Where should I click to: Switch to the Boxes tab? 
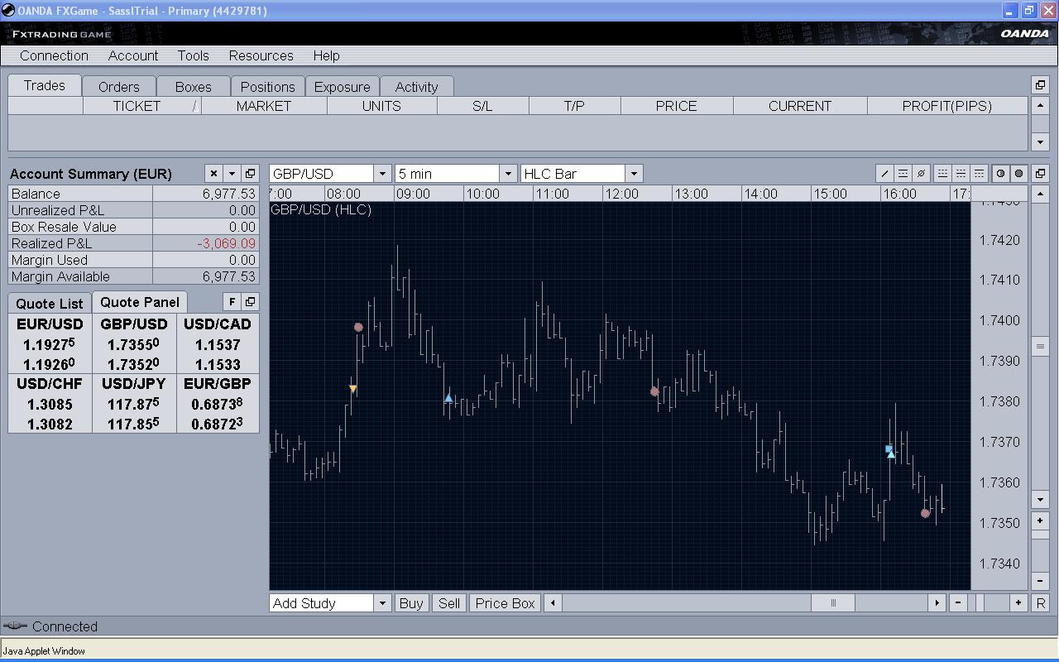pos(194,87)
